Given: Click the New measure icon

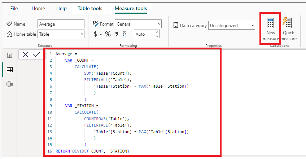Looking at the screenshot, I should tap(271, 23).
